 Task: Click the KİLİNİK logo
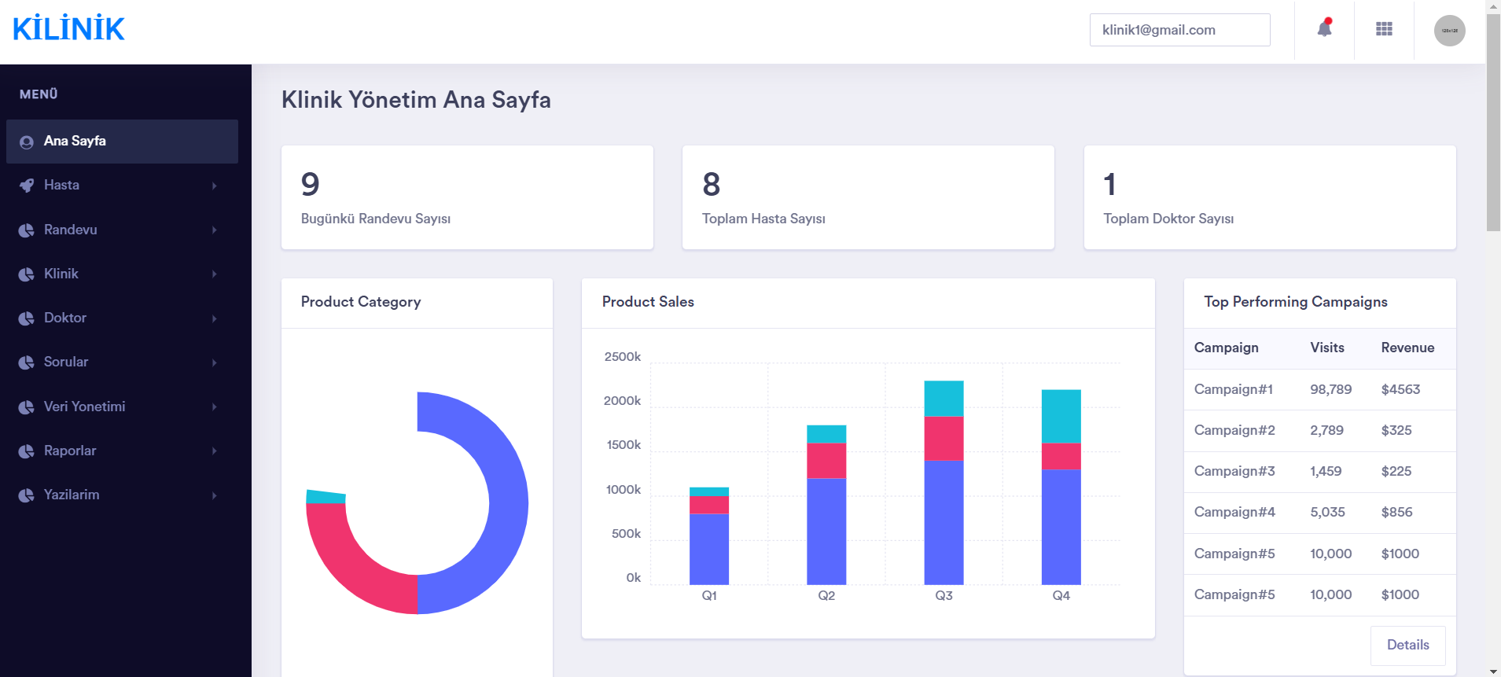(x=68, y=29)
